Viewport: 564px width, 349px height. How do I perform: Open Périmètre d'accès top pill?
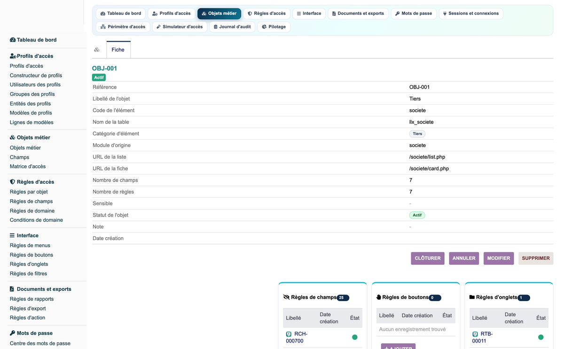[123, 27]
